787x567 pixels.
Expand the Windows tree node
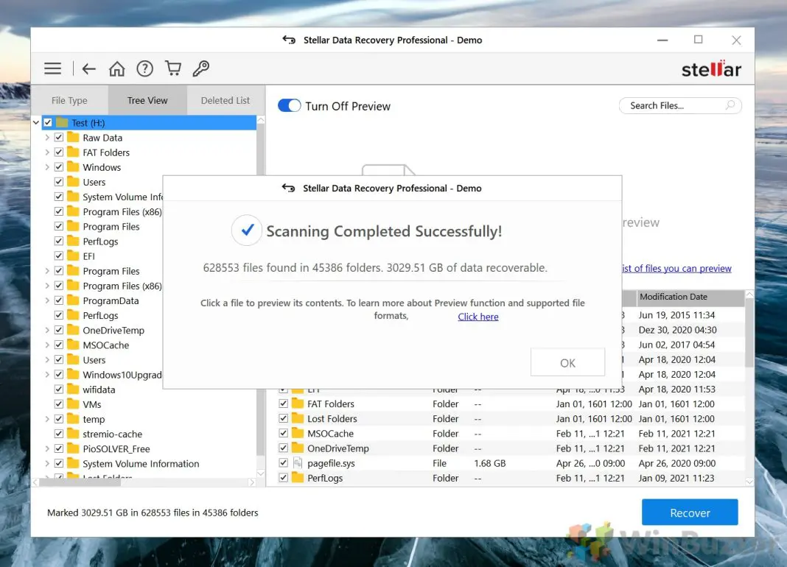(47, 166)
